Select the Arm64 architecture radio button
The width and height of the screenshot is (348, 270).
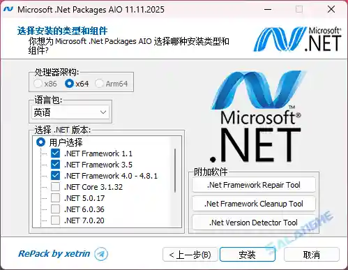(99, 84)
